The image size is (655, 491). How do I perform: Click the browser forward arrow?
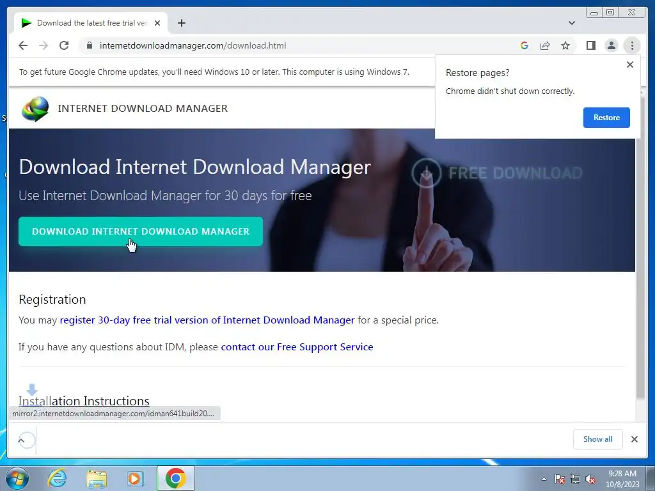click(x=43, y=45)
